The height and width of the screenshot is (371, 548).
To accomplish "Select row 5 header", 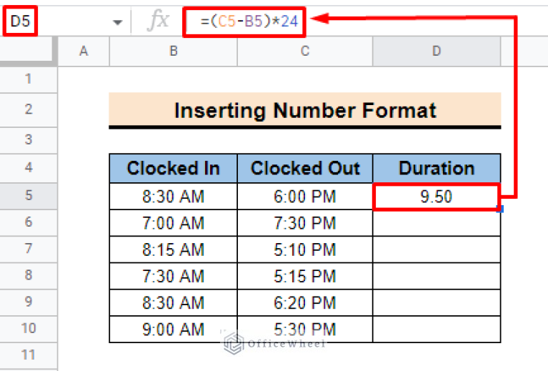I will [x=29, y=196].
